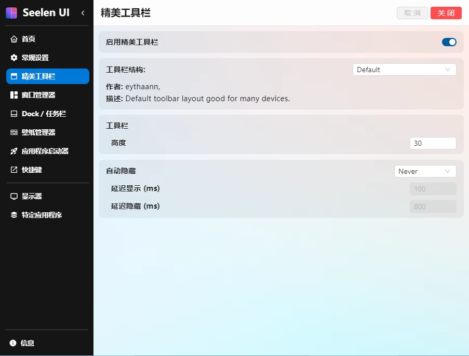Click the Seelen UI logo icon

point(11,12)
